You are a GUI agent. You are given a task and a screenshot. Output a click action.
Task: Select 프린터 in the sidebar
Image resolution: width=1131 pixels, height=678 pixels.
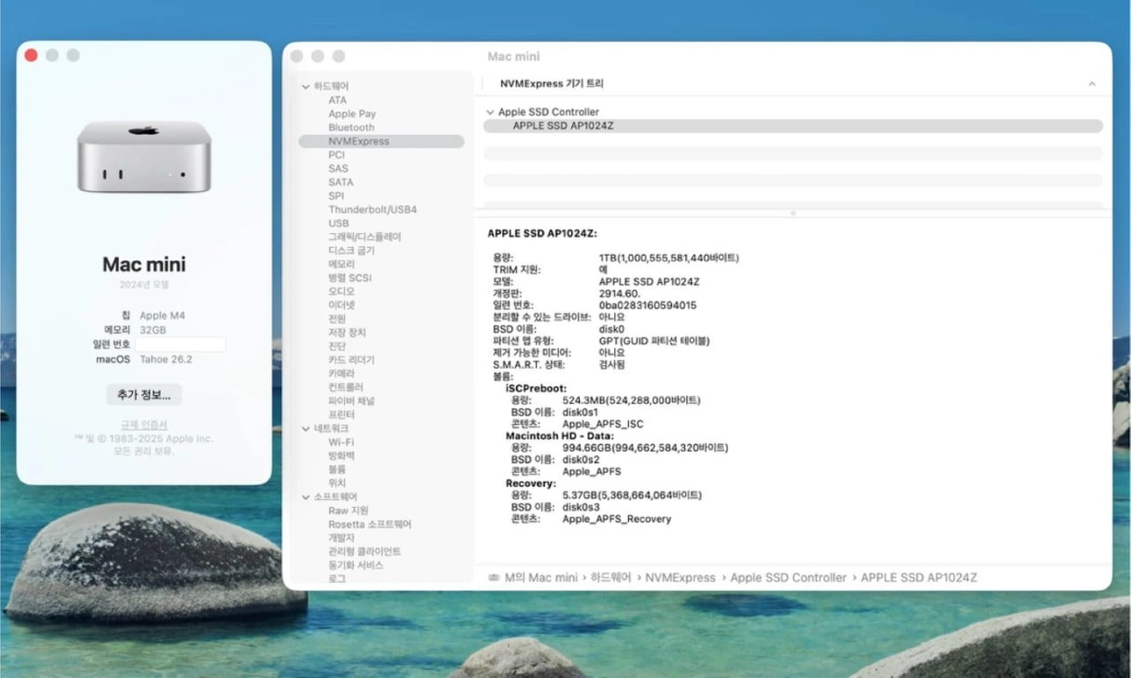click(x=341, y=414)
